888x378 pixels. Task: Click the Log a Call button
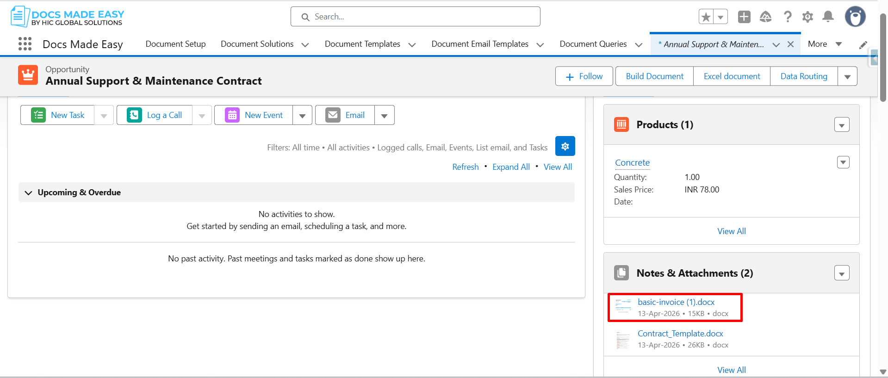coord(155,115)
